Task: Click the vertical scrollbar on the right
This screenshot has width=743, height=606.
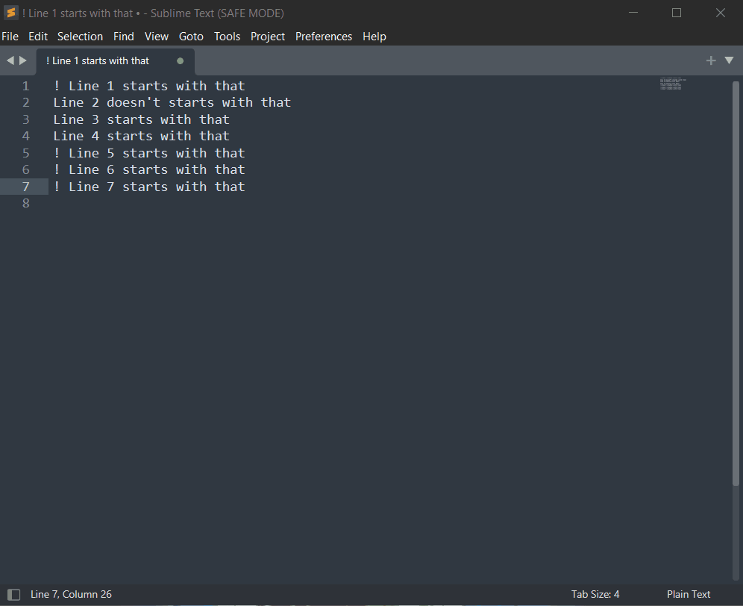Action: (x=736, y=284)
